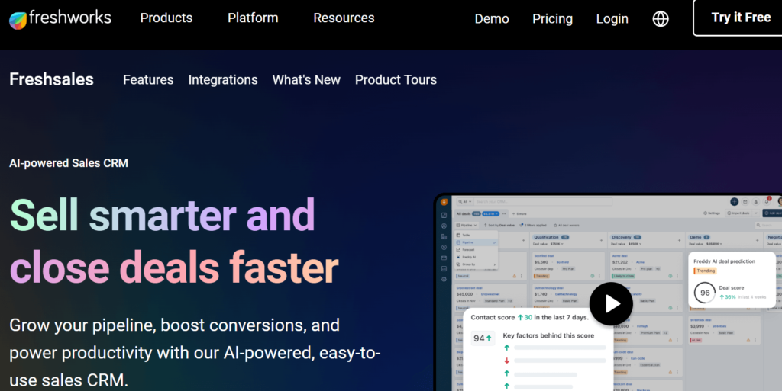Open the language globe selector
This screenshot has height=391, width=782.
pyautogui.click(x=661, y=19)
